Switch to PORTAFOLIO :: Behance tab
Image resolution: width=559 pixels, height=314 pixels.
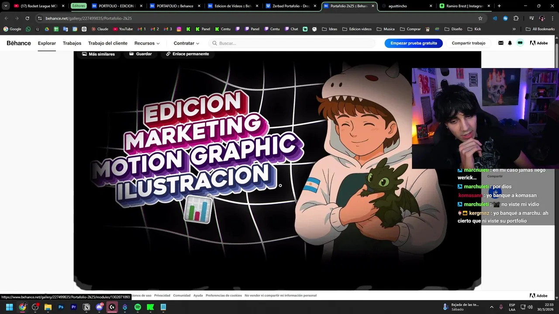pos(175,6)
